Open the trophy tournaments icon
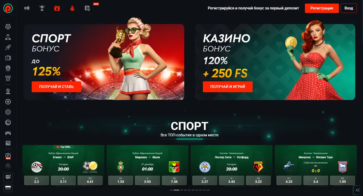Viewport: 363px width, 196px height. [42, 8]
